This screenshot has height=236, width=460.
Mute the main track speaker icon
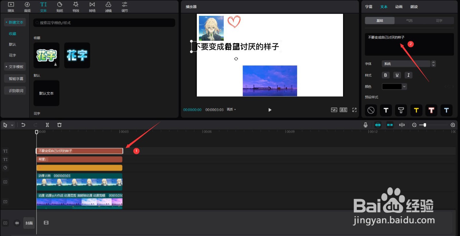[x=17, y=223]
